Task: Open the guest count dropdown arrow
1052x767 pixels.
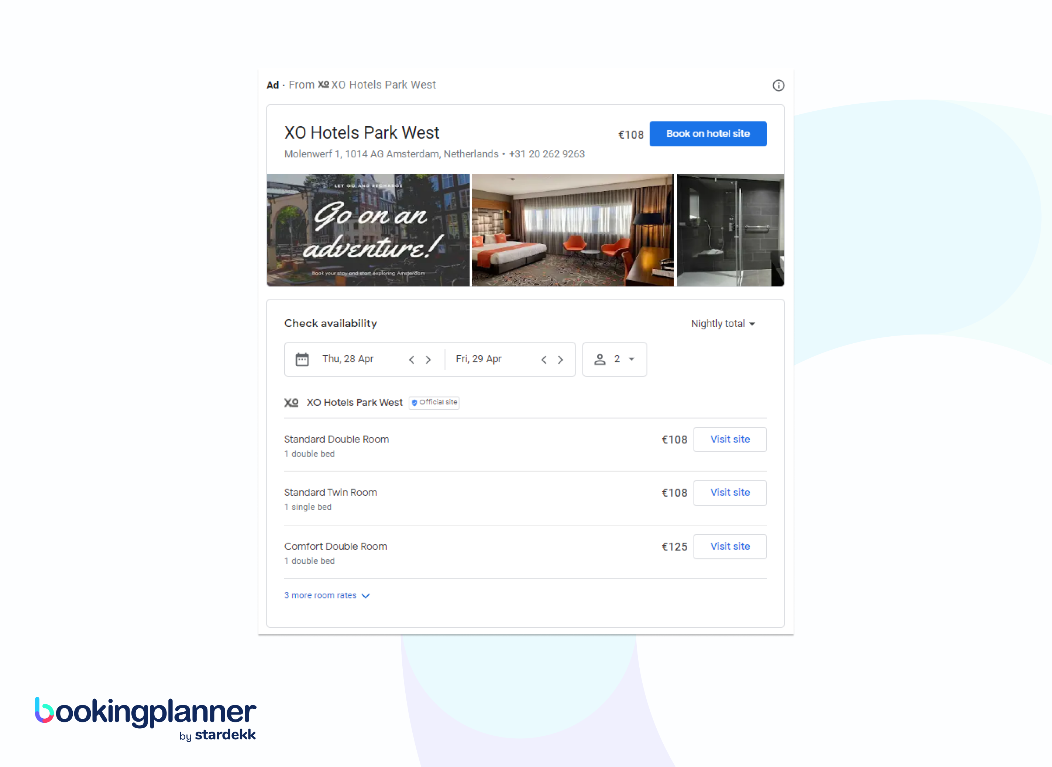Action: tap(632, 360)
